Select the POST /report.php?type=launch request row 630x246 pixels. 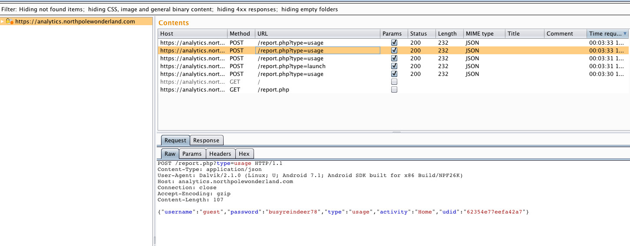pos(291,66)
